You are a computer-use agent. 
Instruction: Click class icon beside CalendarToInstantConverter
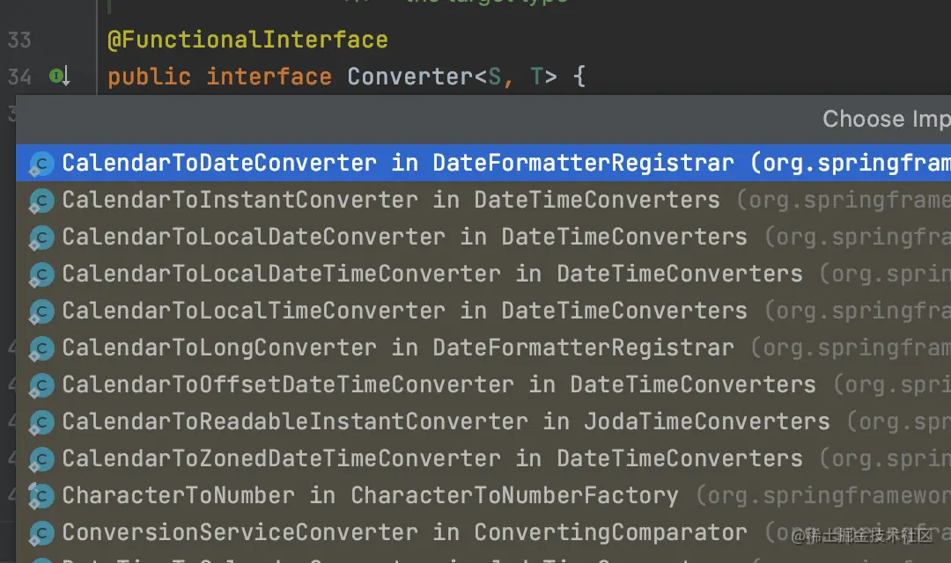click(x=41, y=201)
